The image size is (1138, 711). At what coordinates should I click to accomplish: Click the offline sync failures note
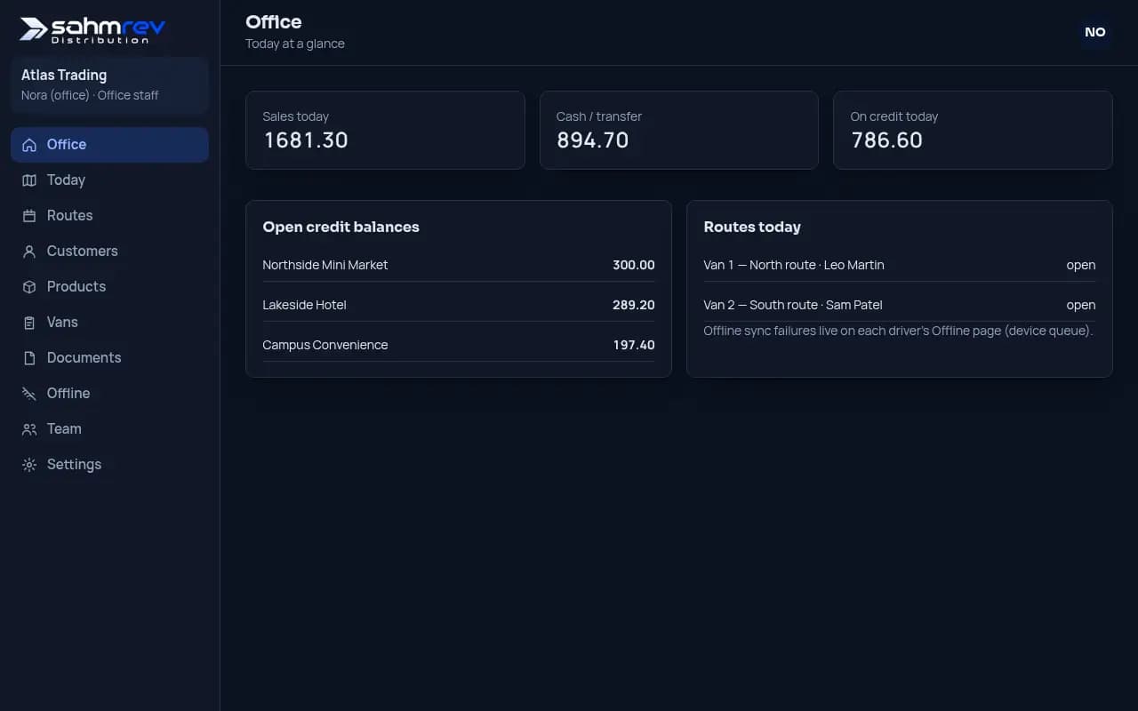(898, 331)
